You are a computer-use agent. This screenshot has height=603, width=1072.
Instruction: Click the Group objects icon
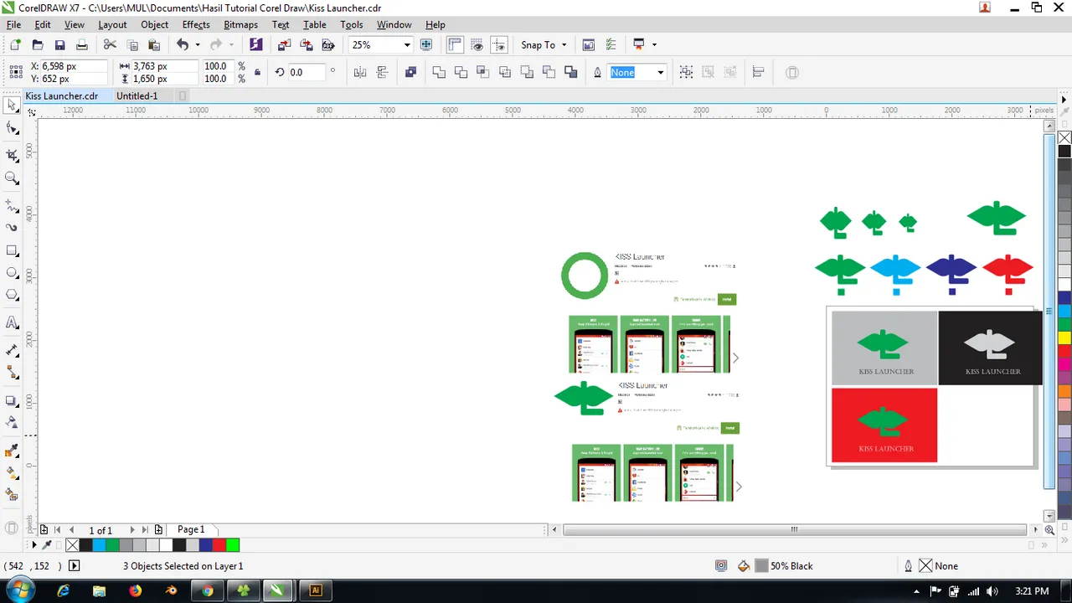tap(687, 73)
